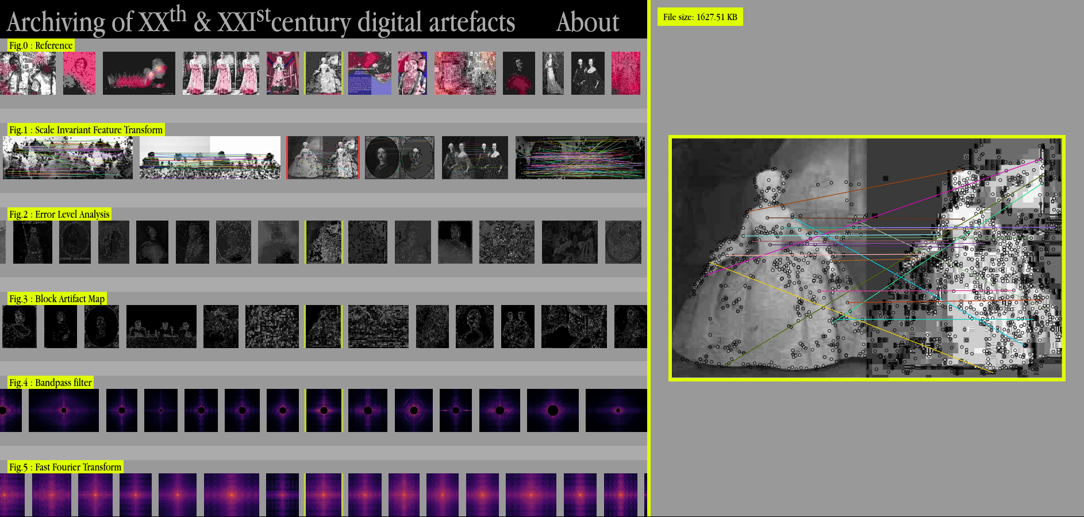Viewport: 1084px width, 517px height.
Task: Click the 'Fig.0 : Reference' label
Action: pos(41,45)
